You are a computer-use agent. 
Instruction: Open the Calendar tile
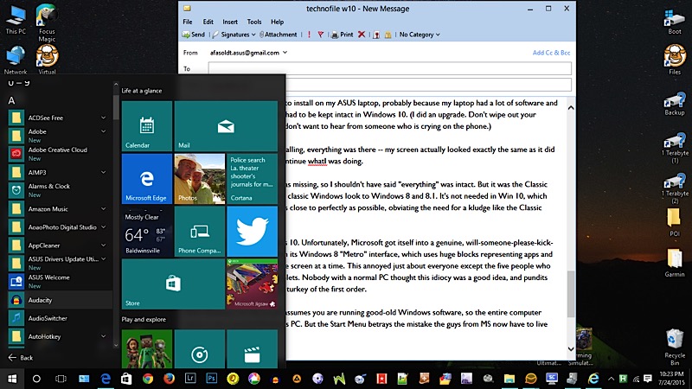[147, 126]
